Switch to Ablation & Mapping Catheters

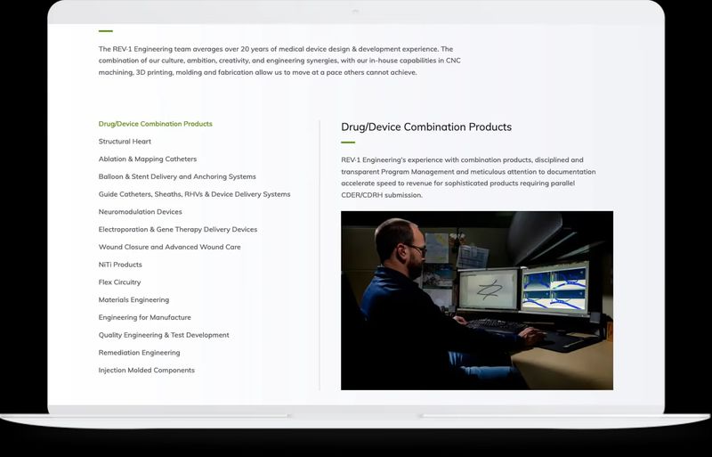148,159
